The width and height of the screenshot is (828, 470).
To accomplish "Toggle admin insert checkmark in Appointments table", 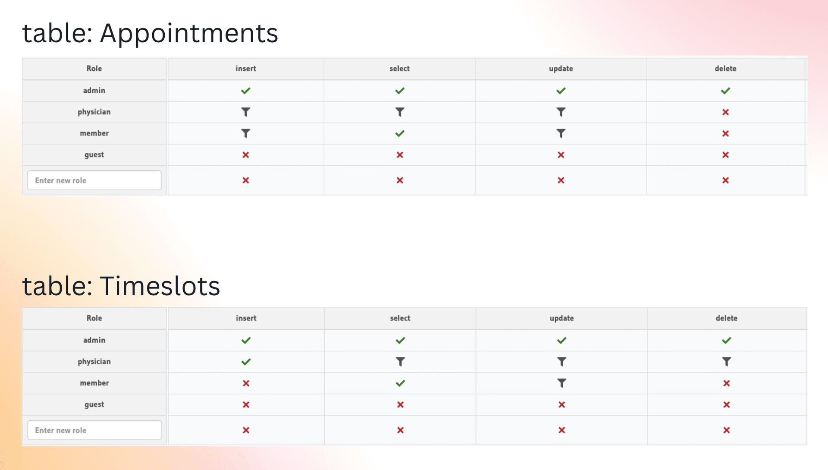I will 246,91.
